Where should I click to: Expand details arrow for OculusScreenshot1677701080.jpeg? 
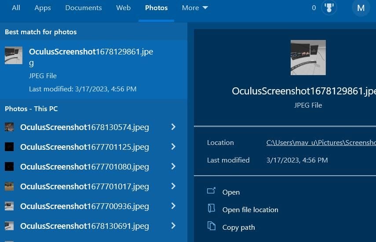click(173, 166)
